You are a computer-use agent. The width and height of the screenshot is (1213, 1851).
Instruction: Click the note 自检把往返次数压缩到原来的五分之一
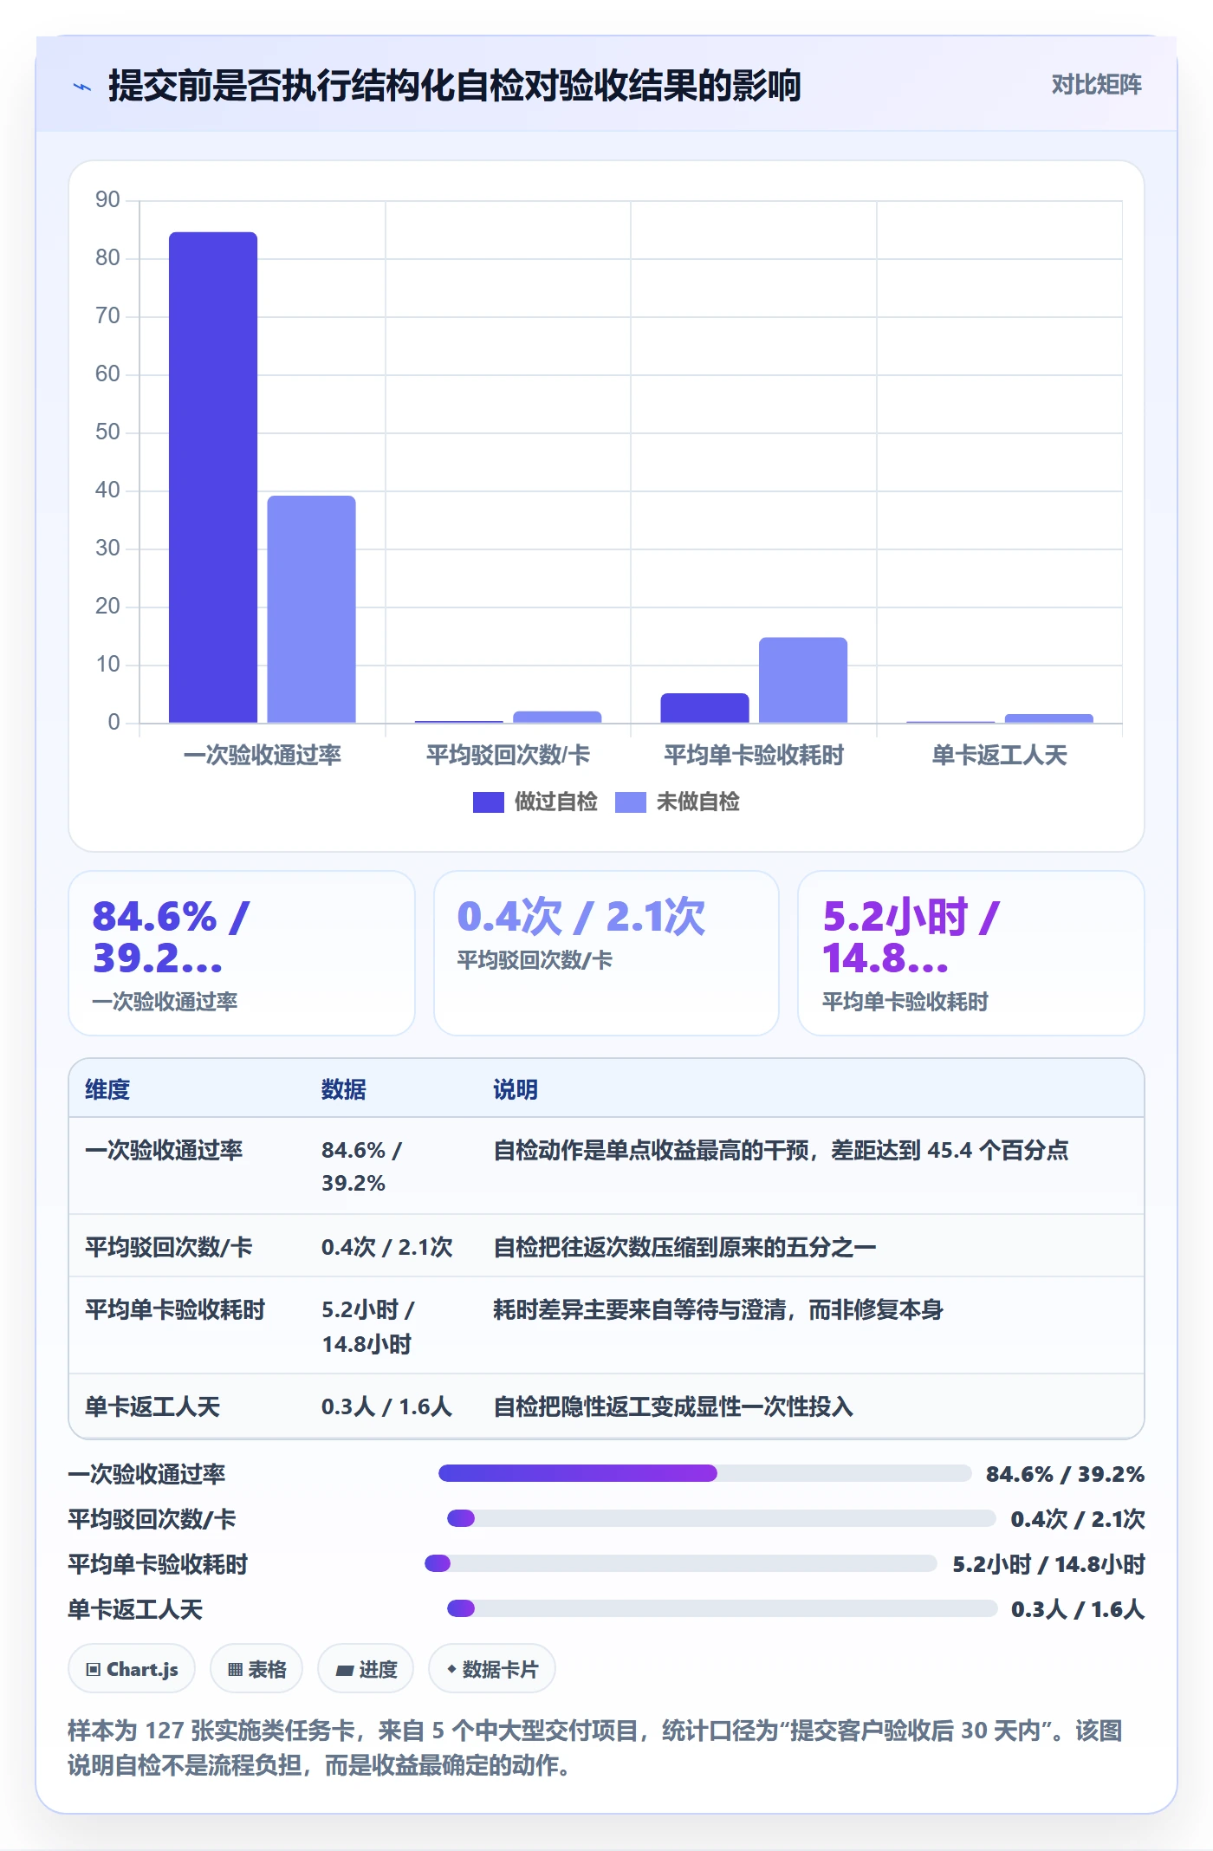(x=684, y=1247)
